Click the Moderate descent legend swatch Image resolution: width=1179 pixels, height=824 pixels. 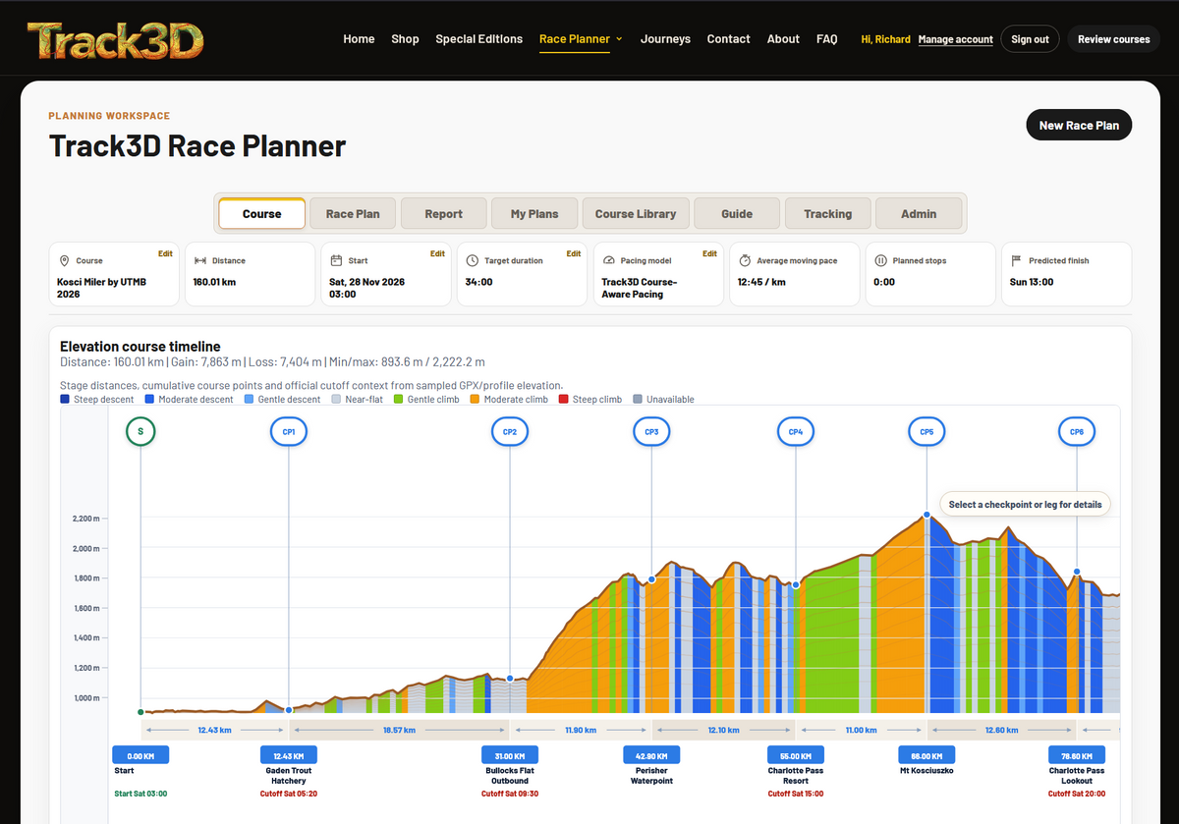[149, 400]
